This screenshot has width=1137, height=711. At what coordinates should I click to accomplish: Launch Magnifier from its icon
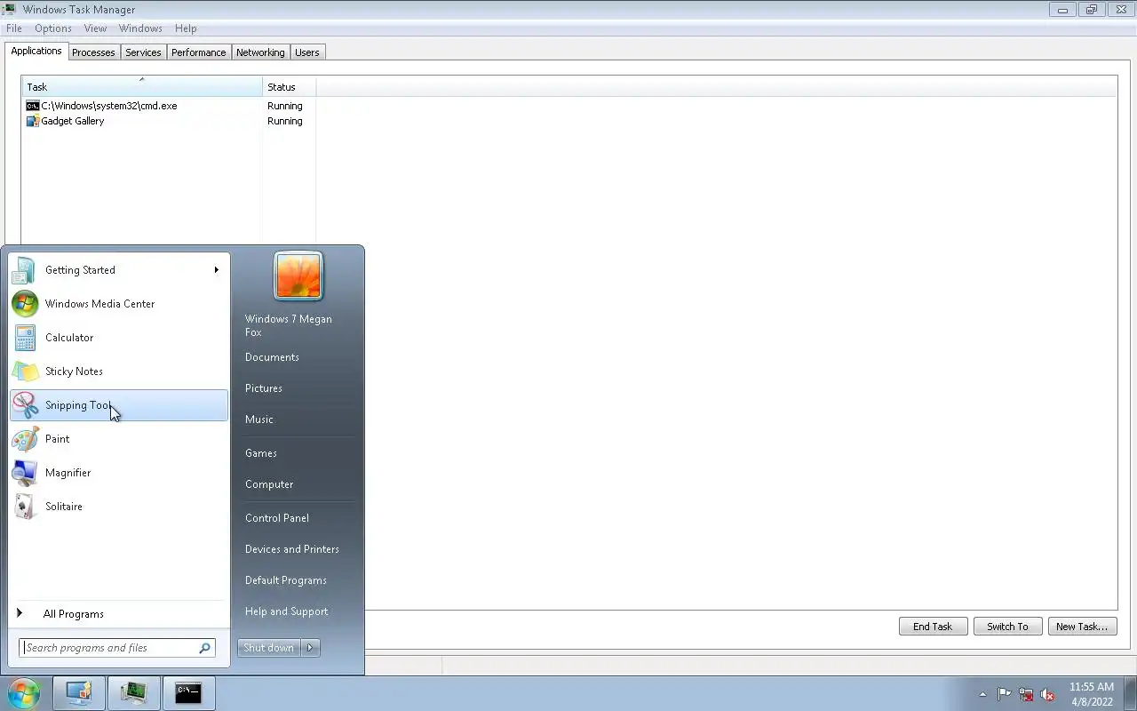tap(25, 473)
